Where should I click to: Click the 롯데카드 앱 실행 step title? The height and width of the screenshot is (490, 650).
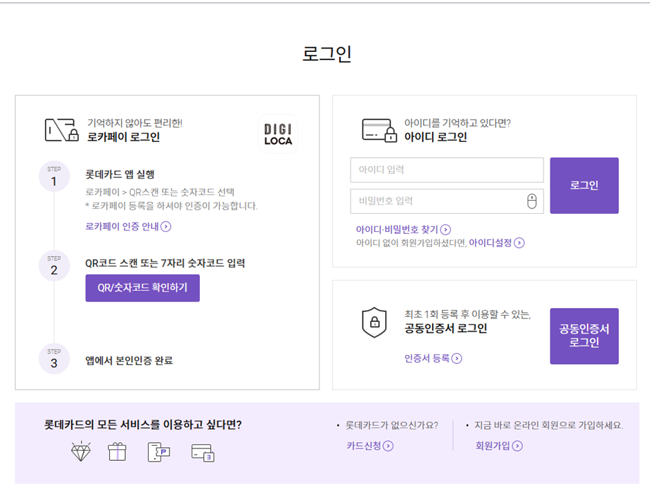click(120, 174)
